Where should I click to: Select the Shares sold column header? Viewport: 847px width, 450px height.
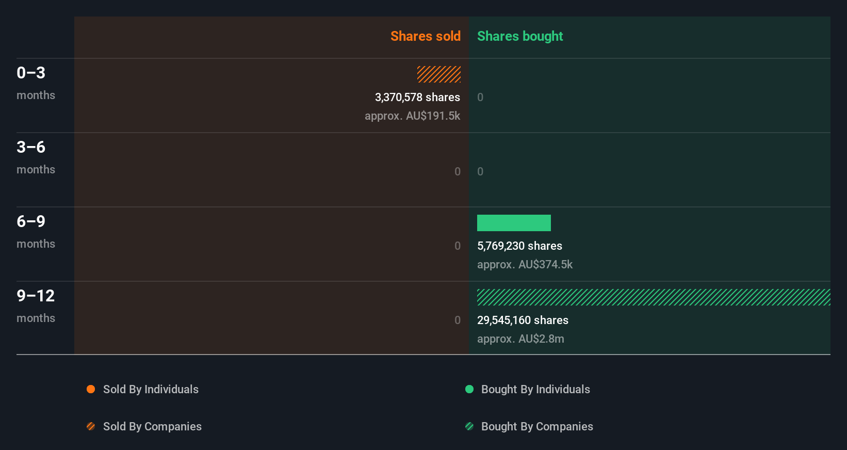(x=425, y=36)
